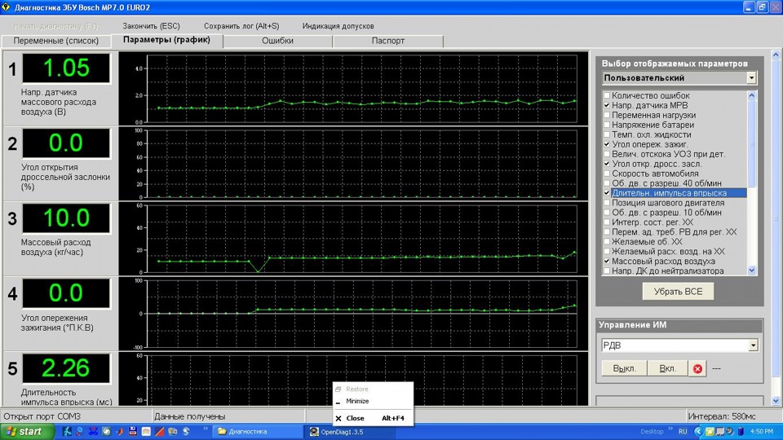The height and width of the screenshot is (440, 783).
Task: Open the Пользовательский preset dropdown
Action: click(751, 78)
